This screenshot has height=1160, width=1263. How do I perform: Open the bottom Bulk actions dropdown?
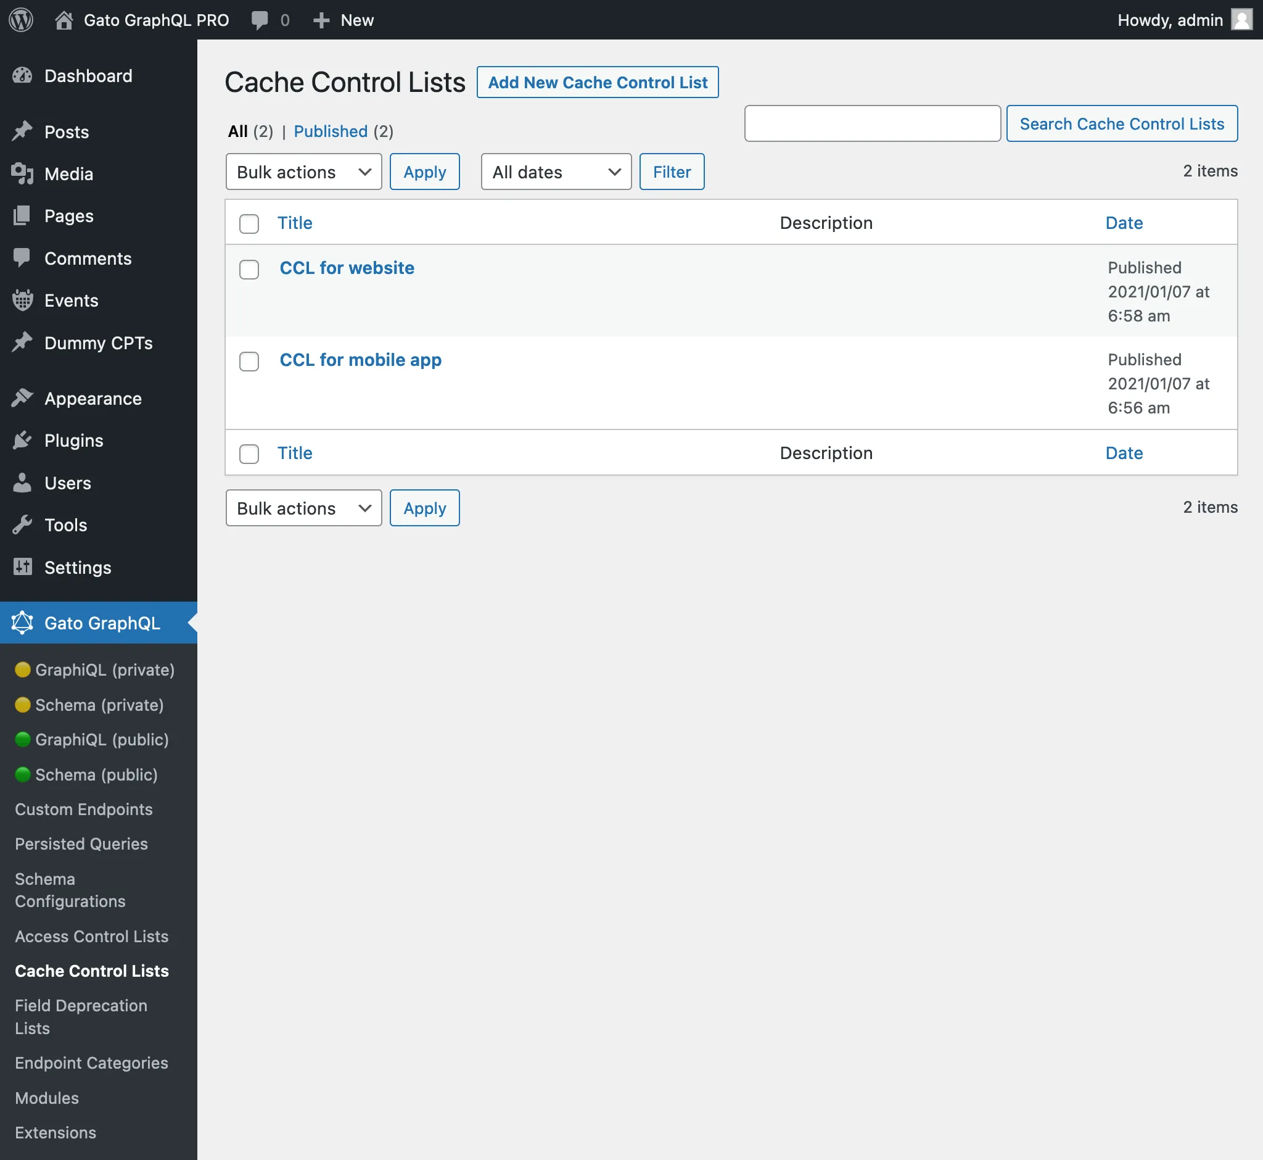coord(303,508)
